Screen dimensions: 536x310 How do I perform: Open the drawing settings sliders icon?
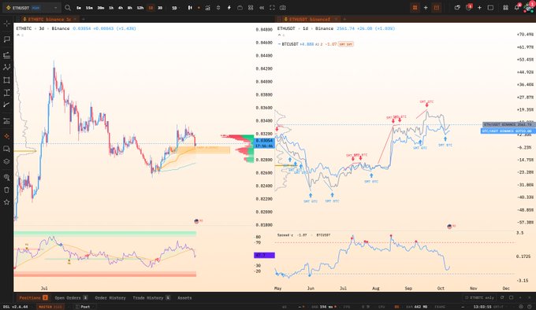click(6, 120)
